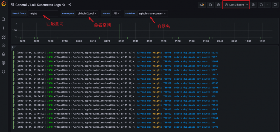Open the Grafana home logo

point(4,4)
